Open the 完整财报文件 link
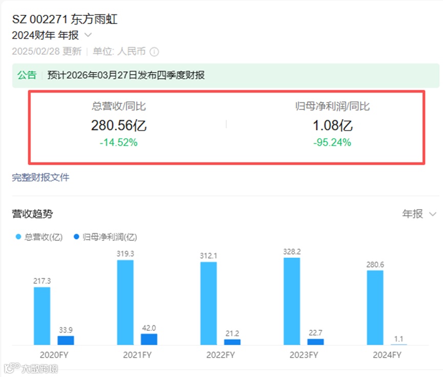This screenshot has height=377, width=443. click(x=40, y=178)
